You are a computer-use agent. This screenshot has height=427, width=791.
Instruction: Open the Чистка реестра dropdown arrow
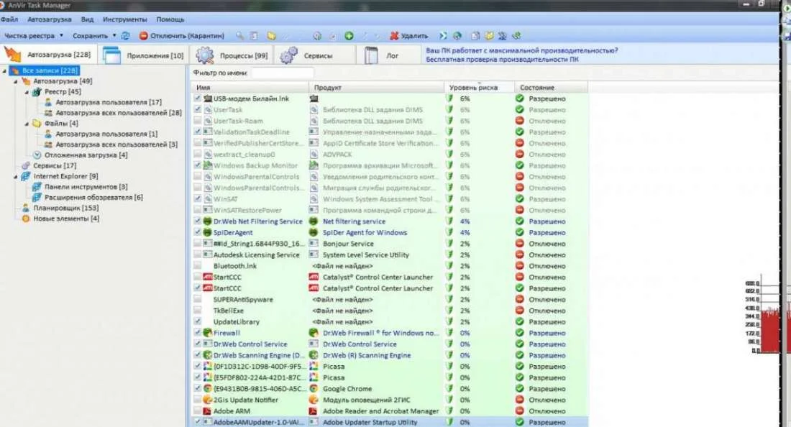(61, 36)
